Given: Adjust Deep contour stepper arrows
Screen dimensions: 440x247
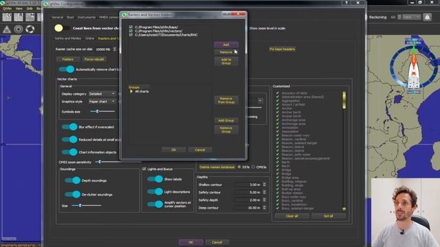Looking at the screenshot, I should (x=264, y=208).
